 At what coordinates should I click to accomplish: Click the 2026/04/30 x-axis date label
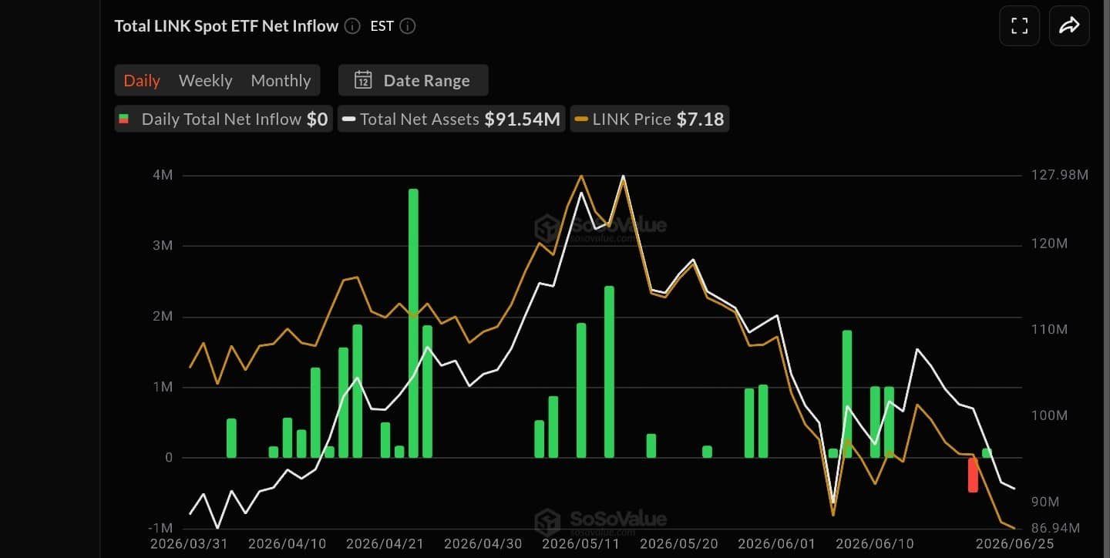[483, 543]
